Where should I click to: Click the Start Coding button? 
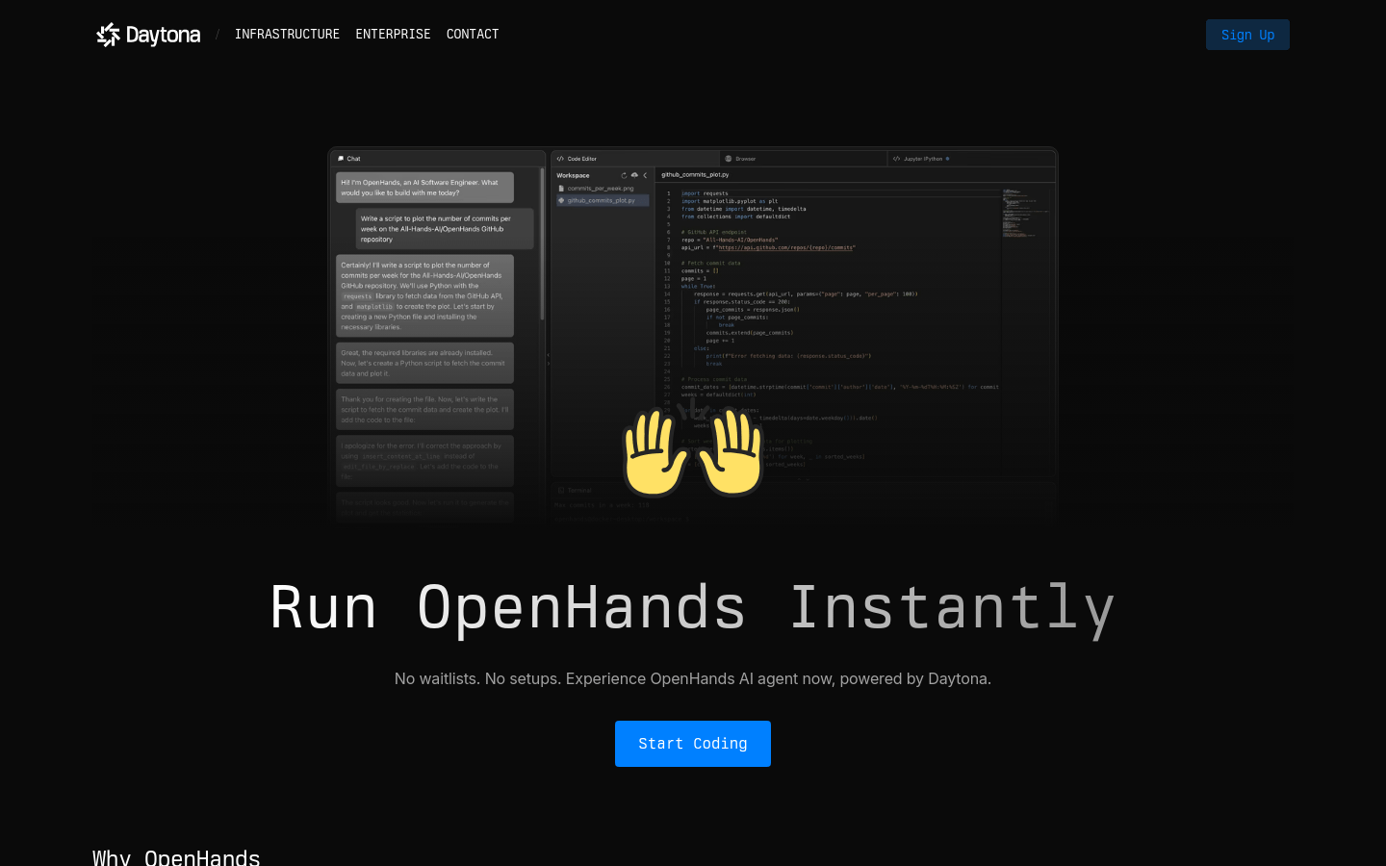693,744
